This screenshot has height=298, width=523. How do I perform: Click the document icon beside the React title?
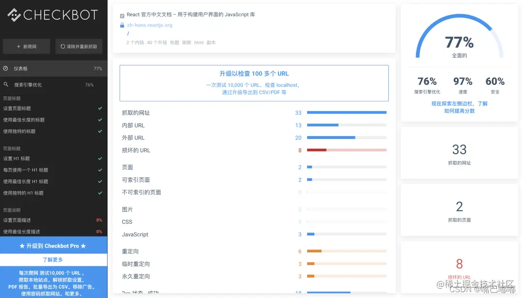(x=122, y=15)
